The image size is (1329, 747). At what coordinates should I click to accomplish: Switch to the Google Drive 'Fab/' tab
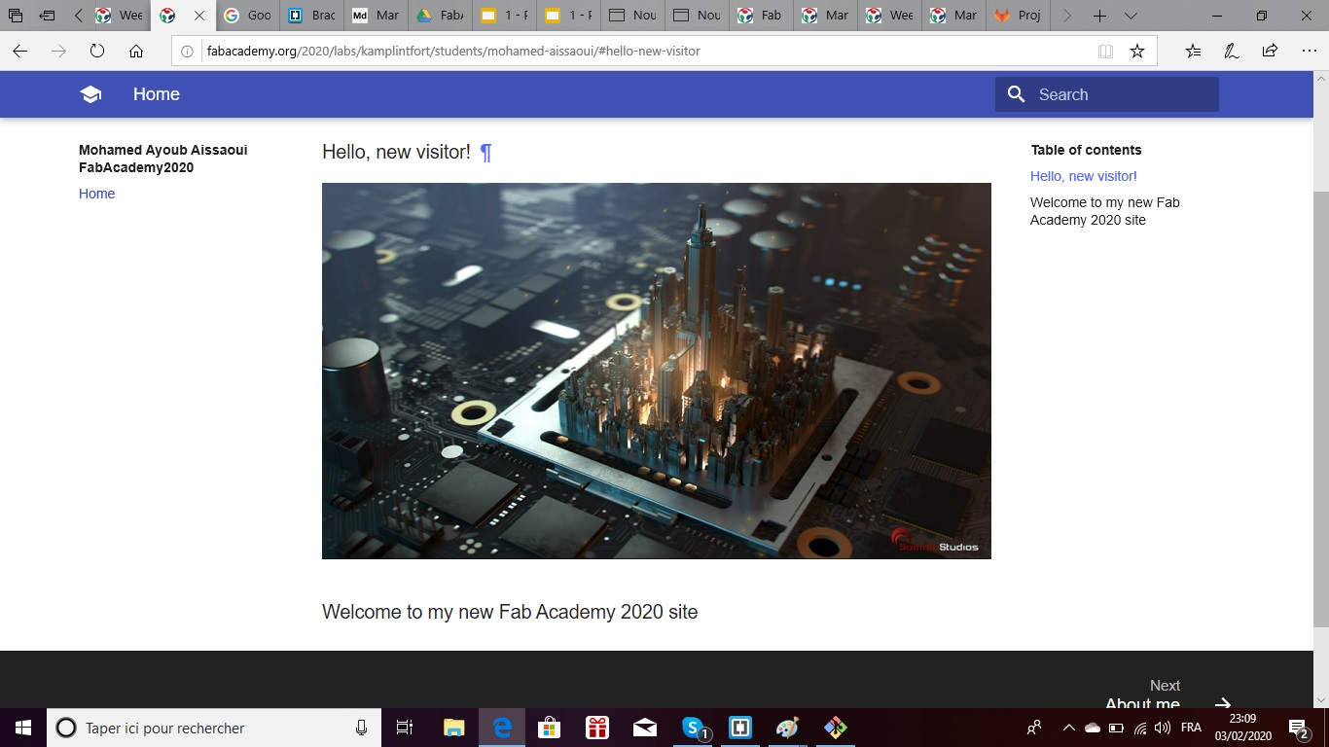click(440, 16)
